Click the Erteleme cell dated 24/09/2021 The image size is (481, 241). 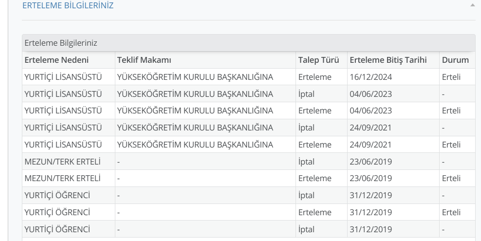[x=314, y=145]
